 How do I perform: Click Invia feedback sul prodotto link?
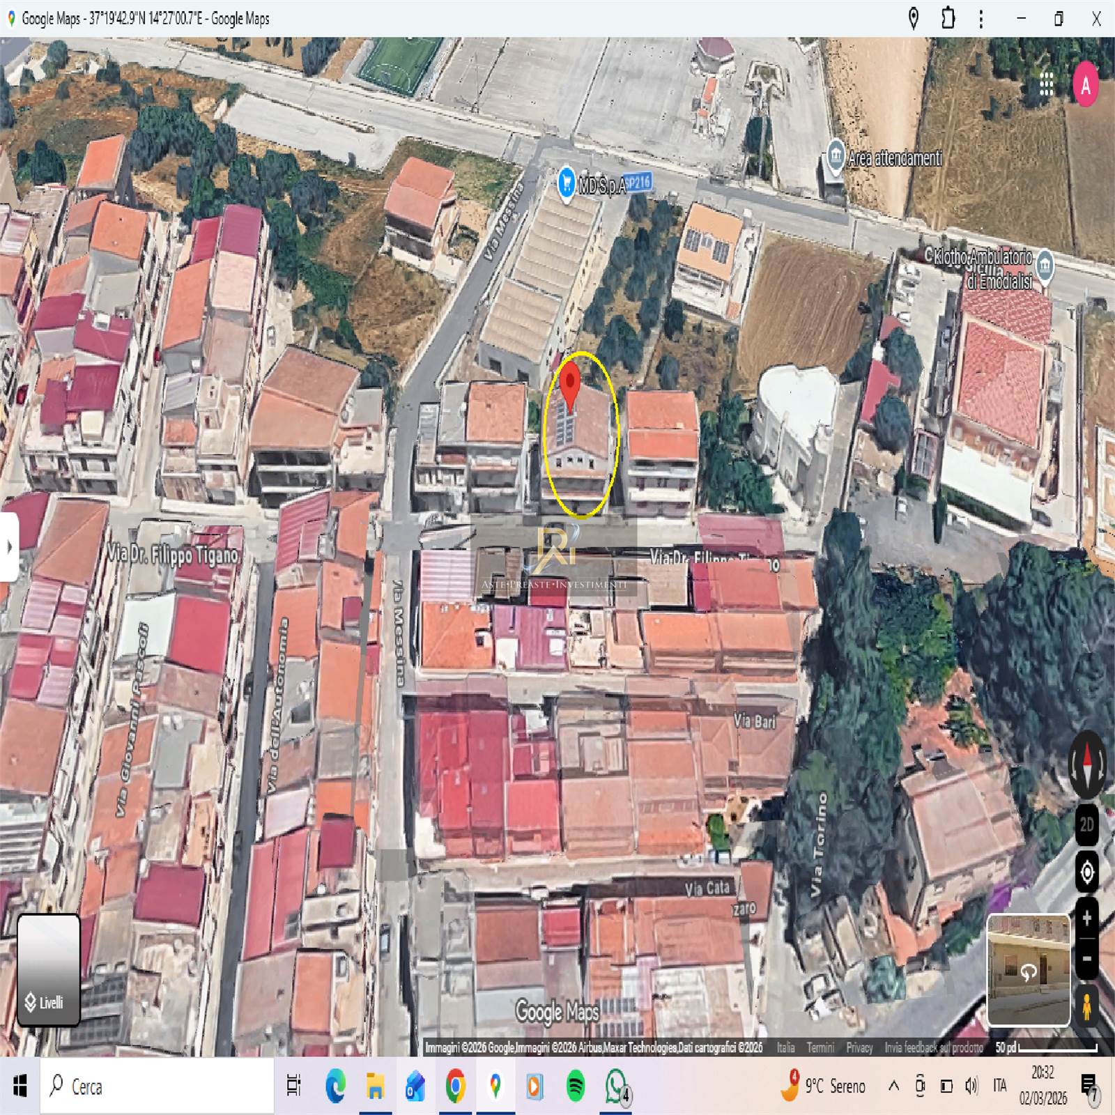(933, 1047)
